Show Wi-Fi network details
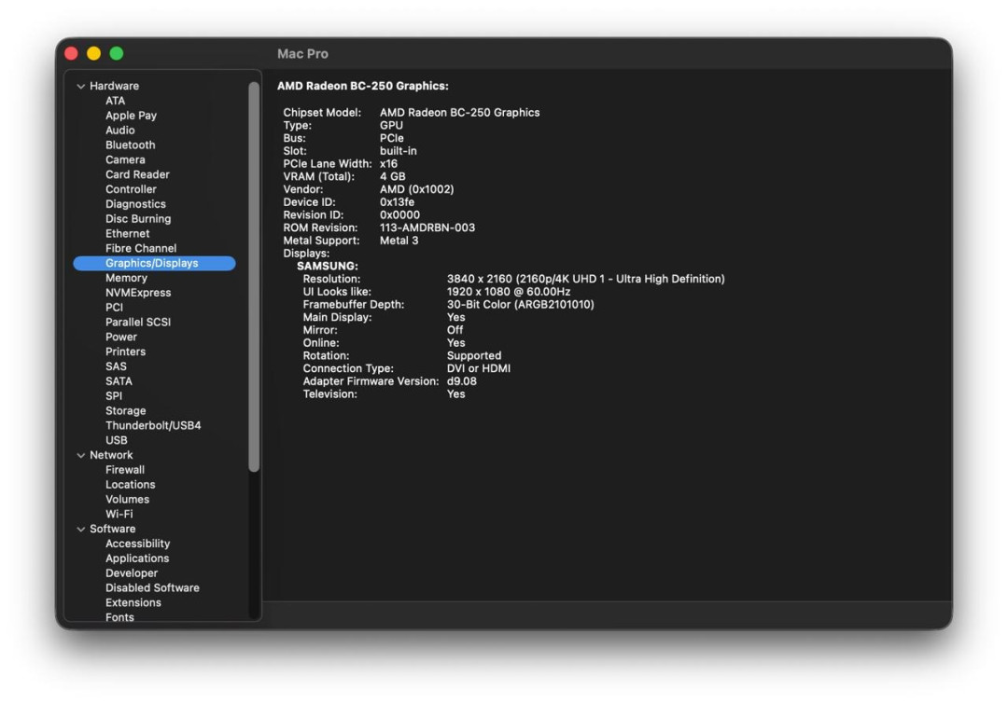 click(119, 515)
